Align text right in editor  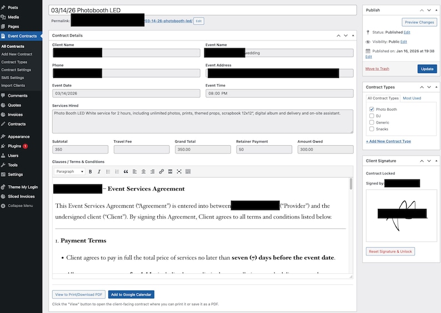point(152,172)
